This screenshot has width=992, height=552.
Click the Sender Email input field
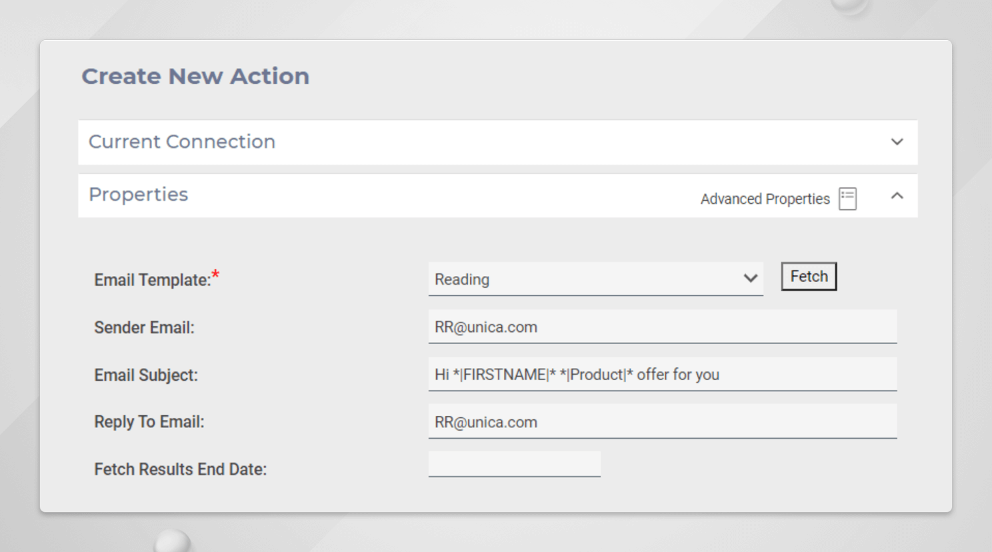[x=663, y=327]
